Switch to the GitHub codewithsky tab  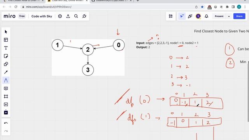click(112, 1)
